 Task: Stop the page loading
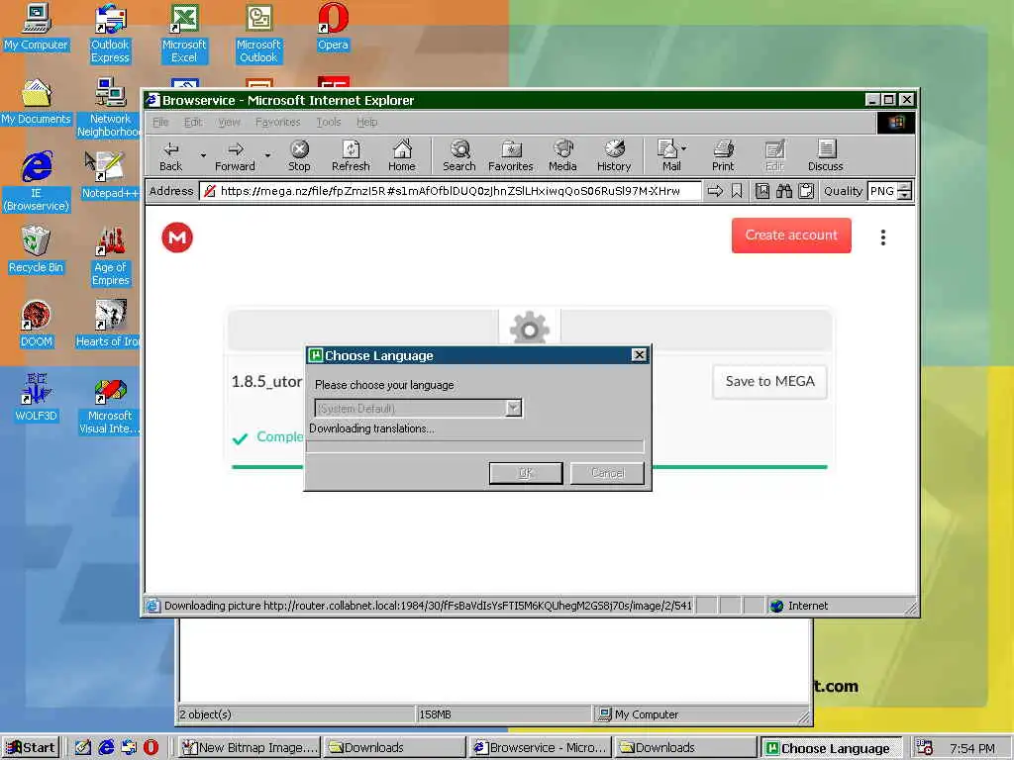(299, 155)
